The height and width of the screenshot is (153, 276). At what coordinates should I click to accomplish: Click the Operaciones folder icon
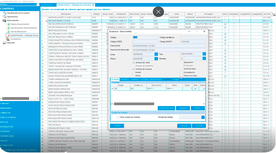click(5, 17)
